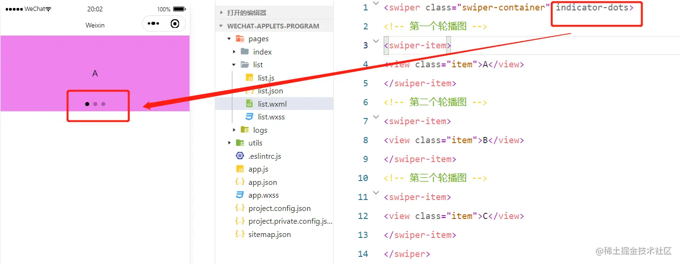Click the list.js file icon

249,78
